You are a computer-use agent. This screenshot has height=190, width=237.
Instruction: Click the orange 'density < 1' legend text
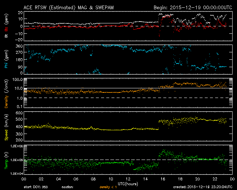pyautogui.click(x=108, y=187)
